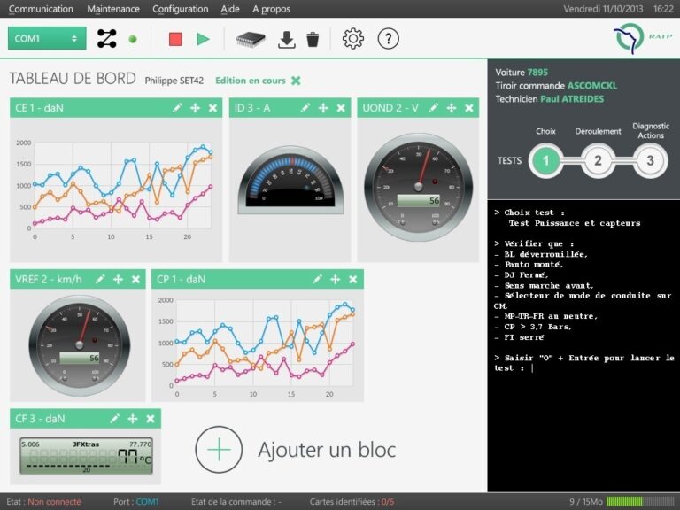Image resolution: width=680 pixels, height=510 pixels.
Task: Stop acquisition with the red square button
Action: 175,39
